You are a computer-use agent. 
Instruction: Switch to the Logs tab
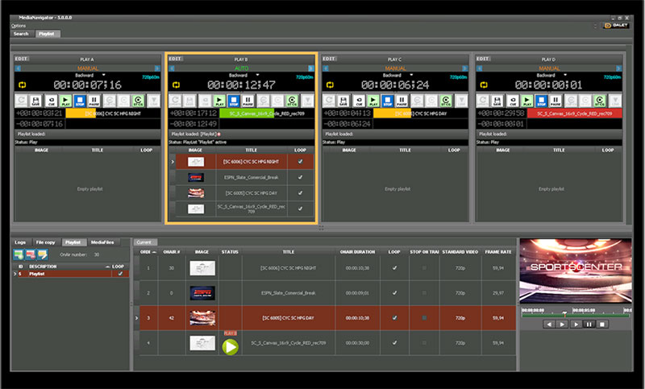tap(20, 242)
